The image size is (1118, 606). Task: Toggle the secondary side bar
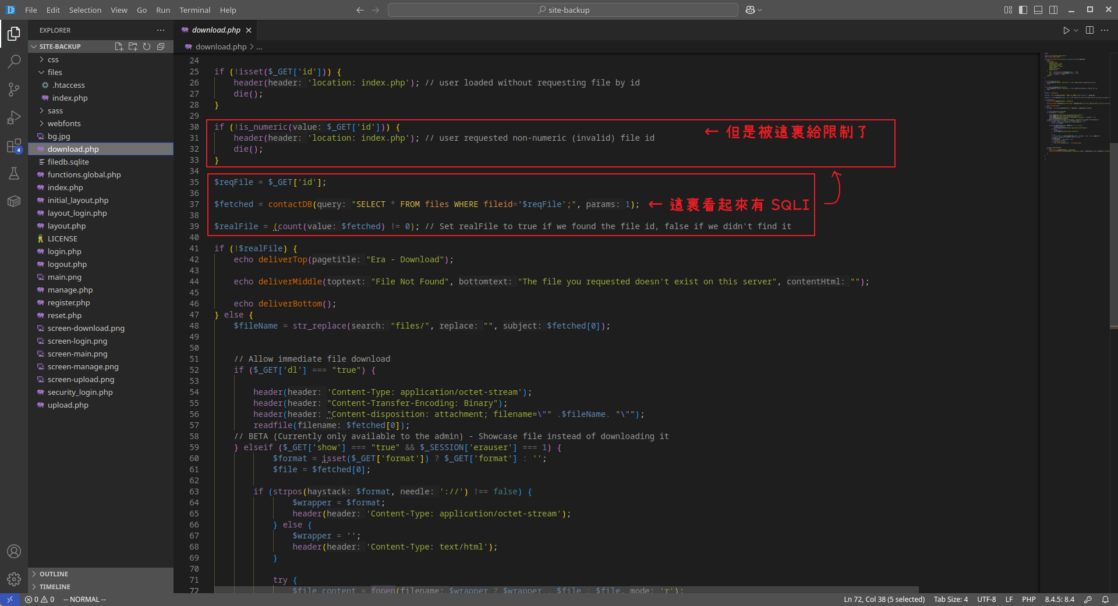click(1053, 10)
